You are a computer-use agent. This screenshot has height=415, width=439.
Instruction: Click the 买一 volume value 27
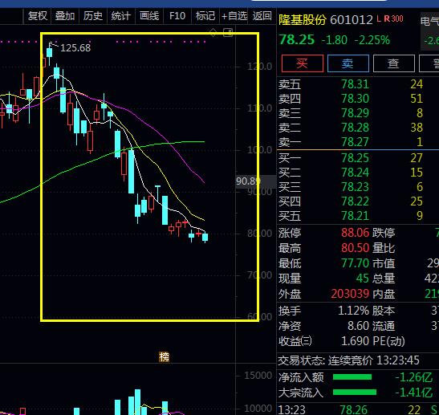click(x=417, y=158)
